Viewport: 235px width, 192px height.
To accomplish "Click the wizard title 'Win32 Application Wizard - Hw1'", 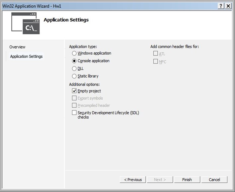I will click(32, 6).
